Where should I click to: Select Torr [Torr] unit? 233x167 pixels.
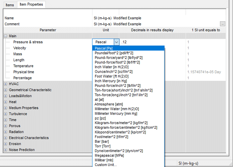point(128,146)
